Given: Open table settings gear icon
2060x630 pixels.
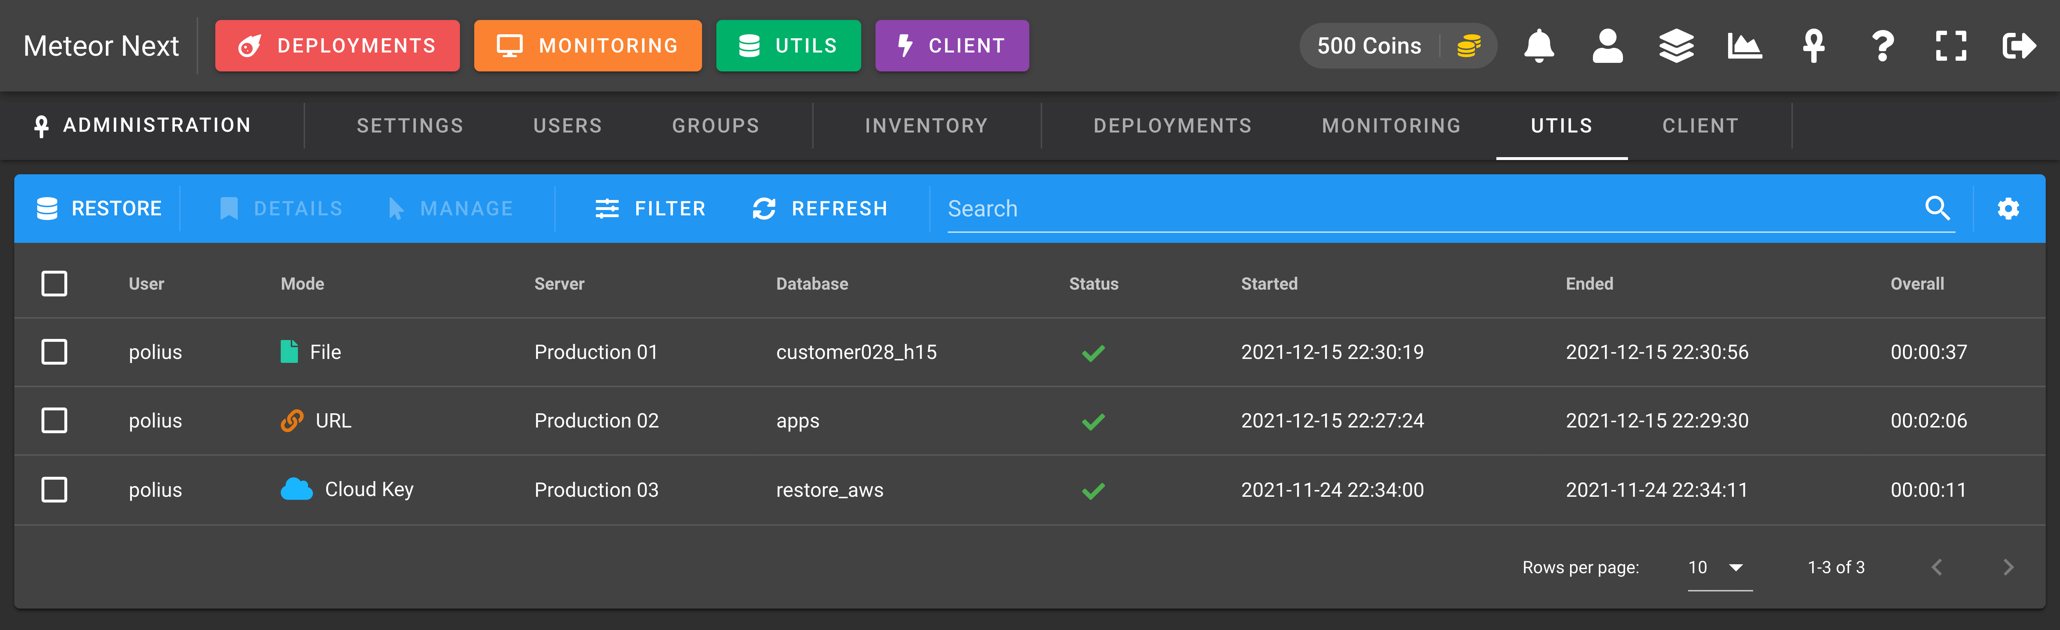Looking at the screenshot, I should (2008, 209).
